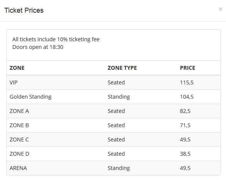The height and width of the screenshot is (180, 226).
Task: Click the 115,5 VIP price
Action: [187, 82]
